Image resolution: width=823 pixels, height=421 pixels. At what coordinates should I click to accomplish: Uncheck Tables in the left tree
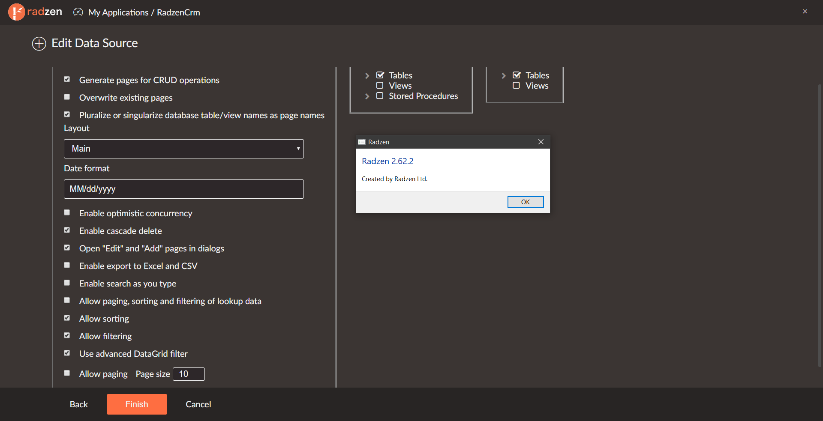380,75
